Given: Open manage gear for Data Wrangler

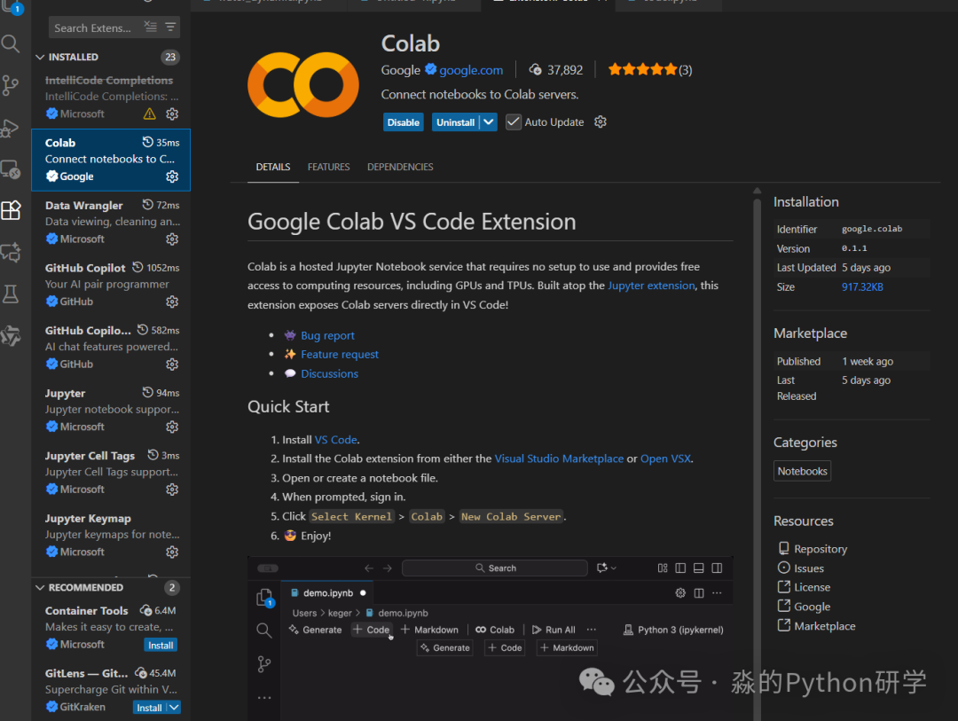Looking at the screenshot, I should 172,239.
